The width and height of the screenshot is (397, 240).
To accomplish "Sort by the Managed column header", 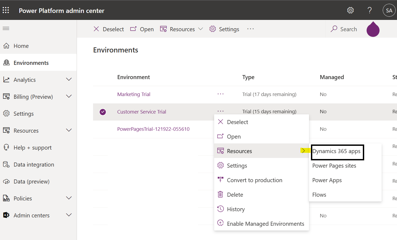I will (332, 77).
